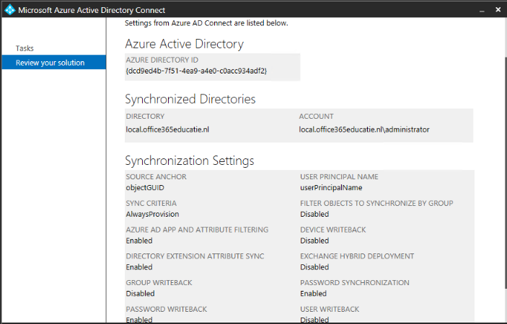Click the Group Writeback Disabled value

coord(140,294)
